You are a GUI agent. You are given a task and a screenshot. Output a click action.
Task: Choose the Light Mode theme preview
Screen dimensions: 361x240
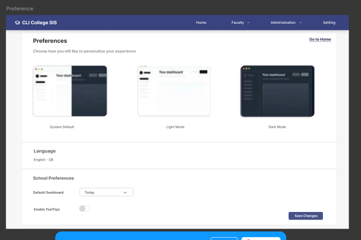tap(174, 91)
